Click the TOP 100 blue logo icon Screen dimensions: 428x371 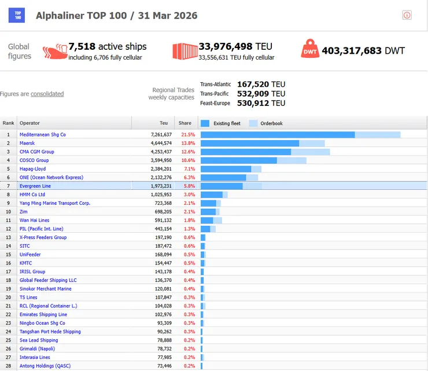point(17,15)
